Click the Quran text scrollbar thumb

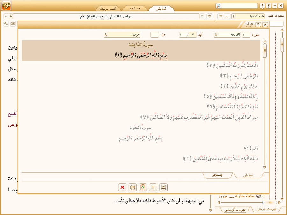coord(265,51)
